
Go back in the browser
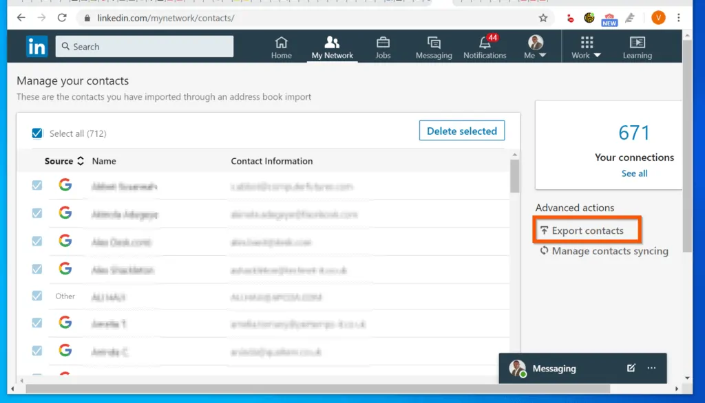[x=21, y=18]
